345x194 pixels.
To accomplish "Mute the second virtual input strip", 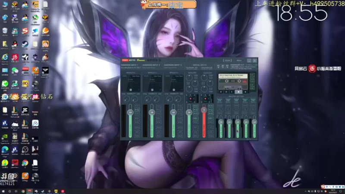I will tap(210, 136).
